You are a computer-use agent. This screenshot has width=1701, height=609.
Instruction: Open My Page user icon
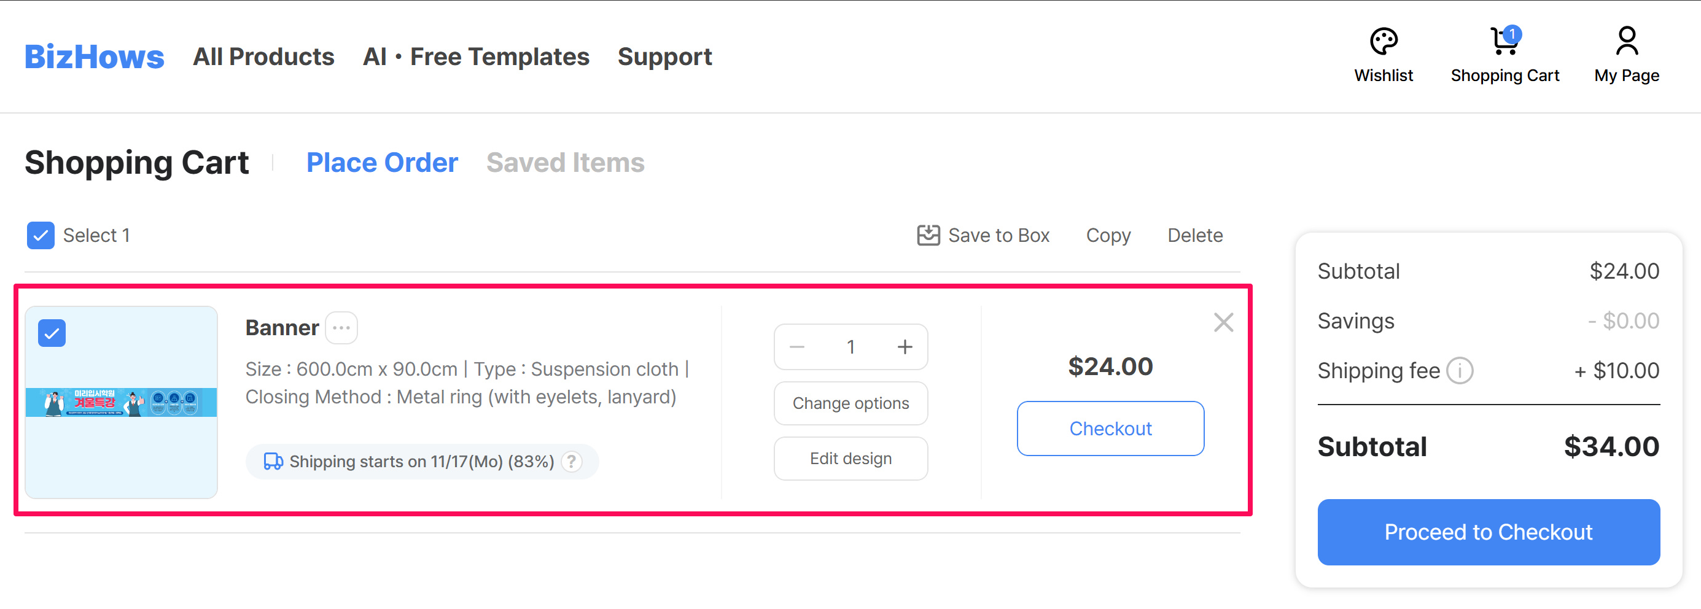pyautogui.click(x=1626, y=42)
